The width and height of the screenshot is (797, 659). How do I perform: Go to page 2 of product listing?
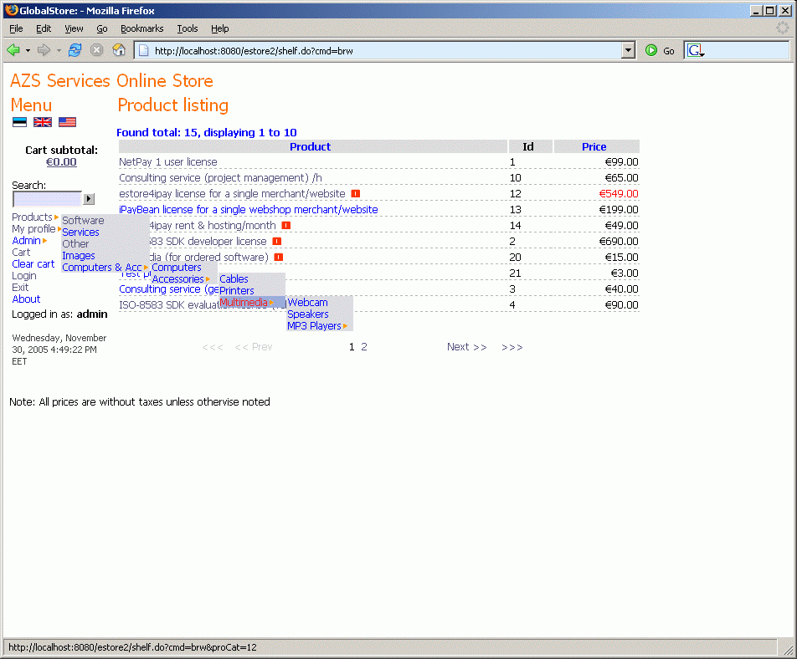point(364,347)
